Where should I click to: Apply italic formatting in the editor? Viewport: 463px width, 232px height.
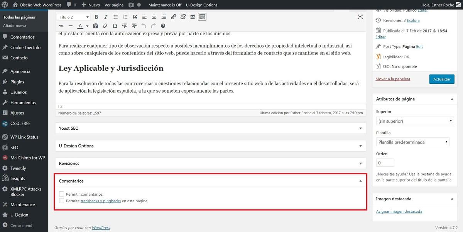[x=106, y=17]
